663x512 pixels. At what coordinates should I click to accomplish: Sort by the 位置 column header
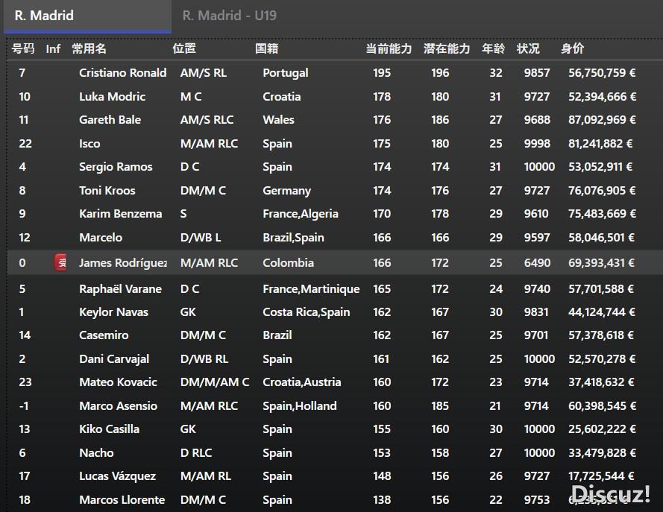(184, 48)
